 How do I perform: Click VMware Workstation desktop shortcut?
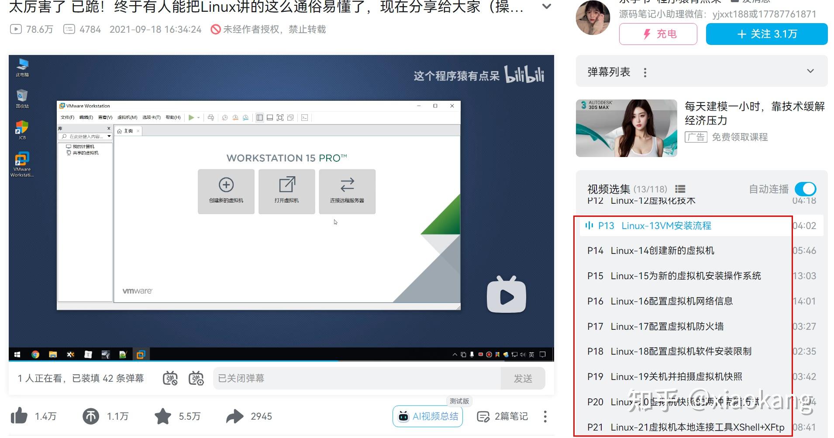coord(22,165)
